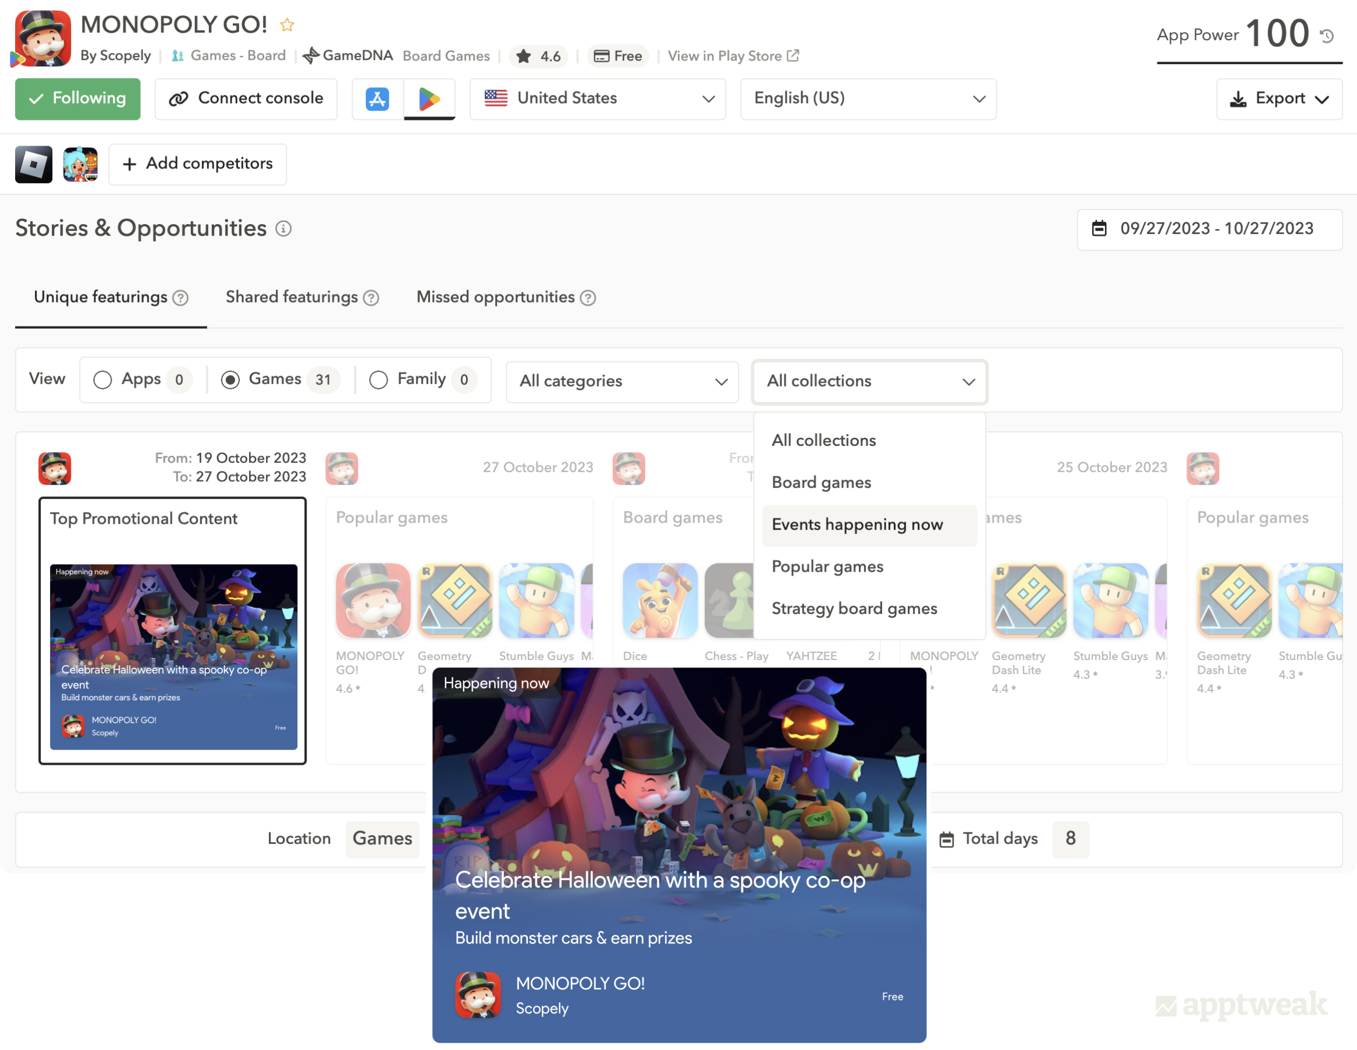
Task: Switch to the Apple App Store icon
Action: (377, 99)
